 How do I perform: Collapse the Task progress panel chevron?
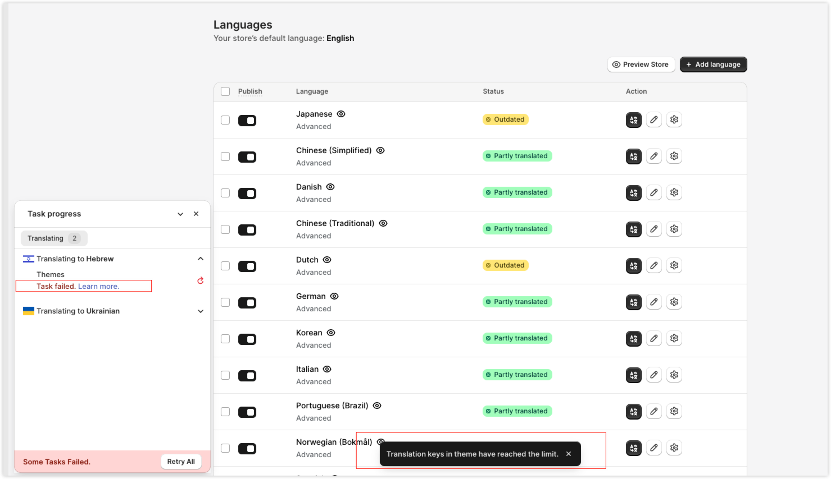tap(180, 214)
